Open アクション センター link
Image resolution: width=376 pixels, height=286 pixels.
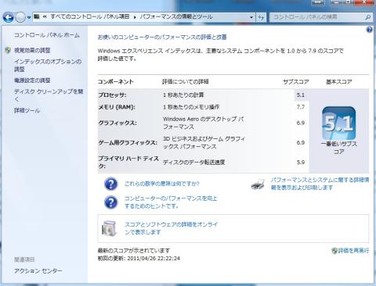38,271
